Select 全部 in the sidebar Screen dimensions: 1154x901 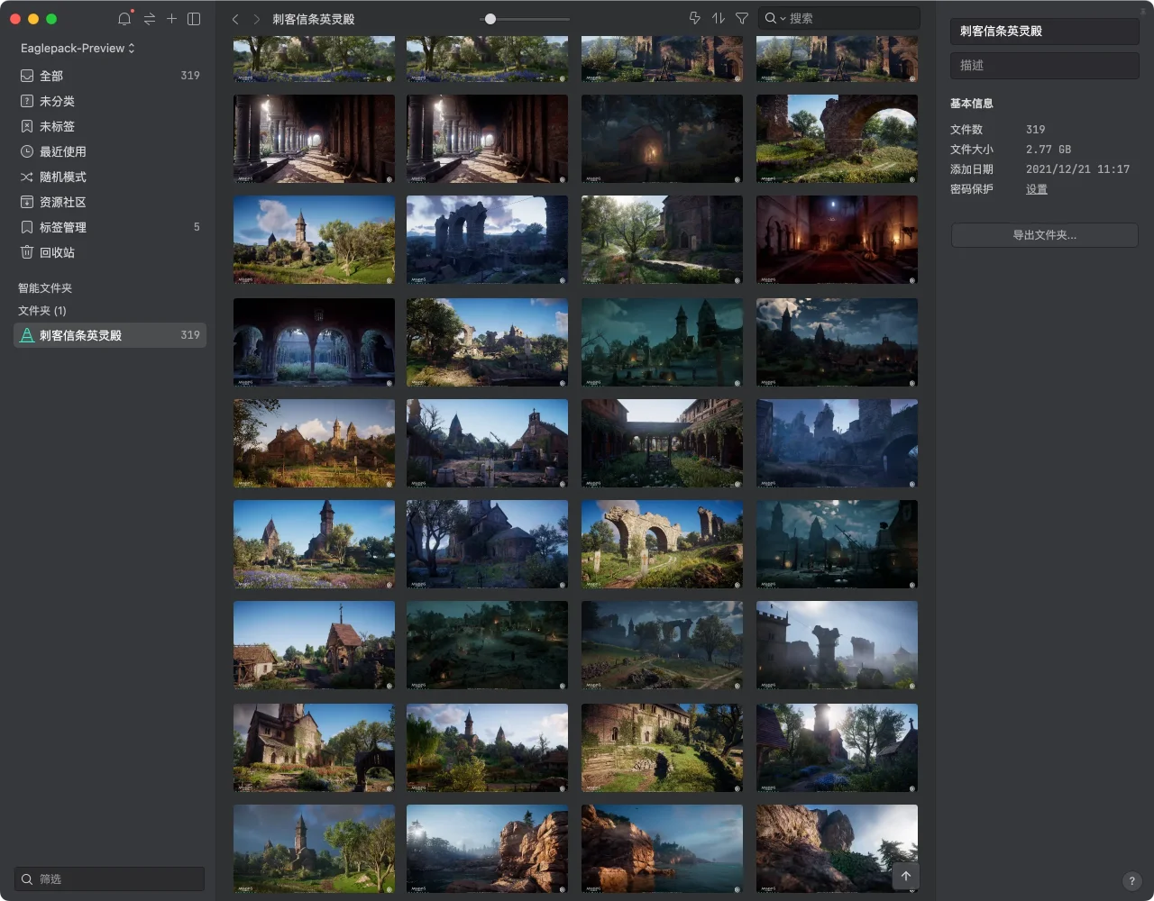(110, 76)
